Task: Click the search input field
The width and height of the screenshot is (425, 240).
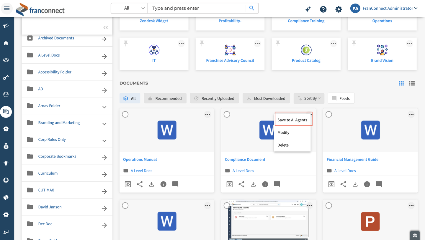Action: point(197,8)
